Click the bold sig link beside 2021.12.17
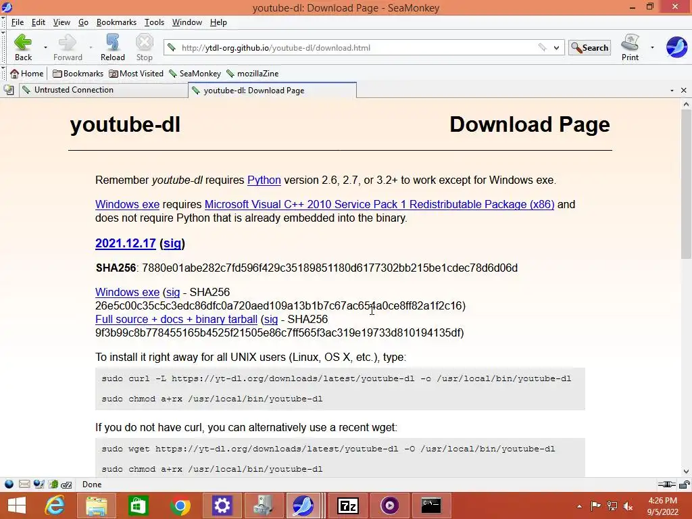This screenshot has width=692, height=519. 172,243
